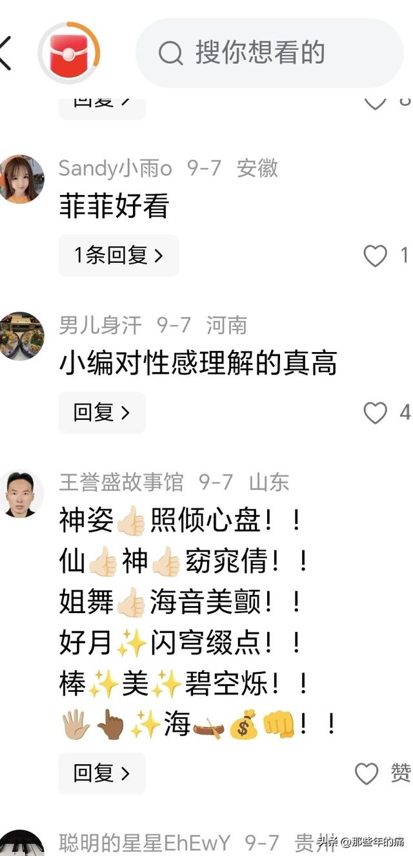Open username 聪明的星星EhEwY's profile link
This screenshot has height=856, width=413.
click(145, 842)
